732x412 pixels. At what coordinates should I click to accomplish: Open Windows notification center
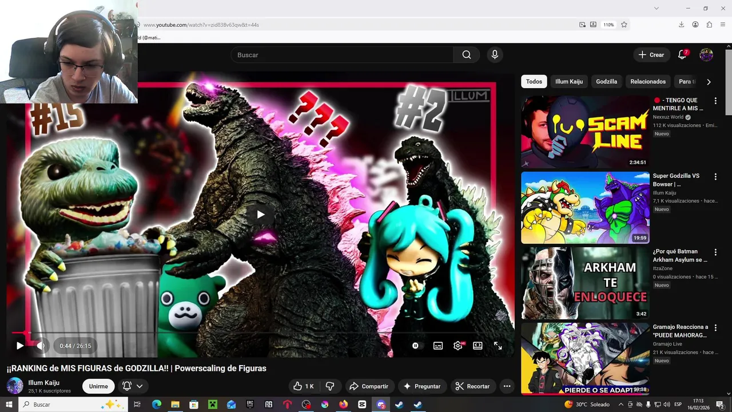pyautogui.click(x=720, y=405)
